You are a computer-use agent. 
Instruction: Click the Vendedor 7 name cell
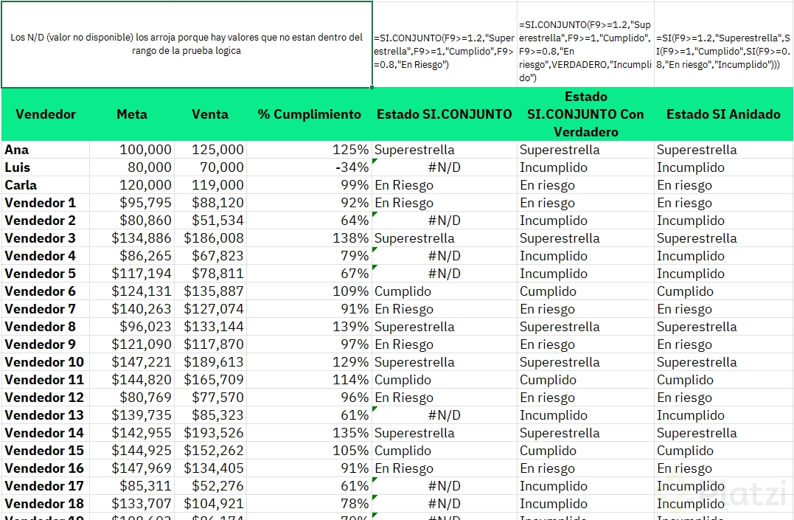pyautogui.click(x=46, y=309)
